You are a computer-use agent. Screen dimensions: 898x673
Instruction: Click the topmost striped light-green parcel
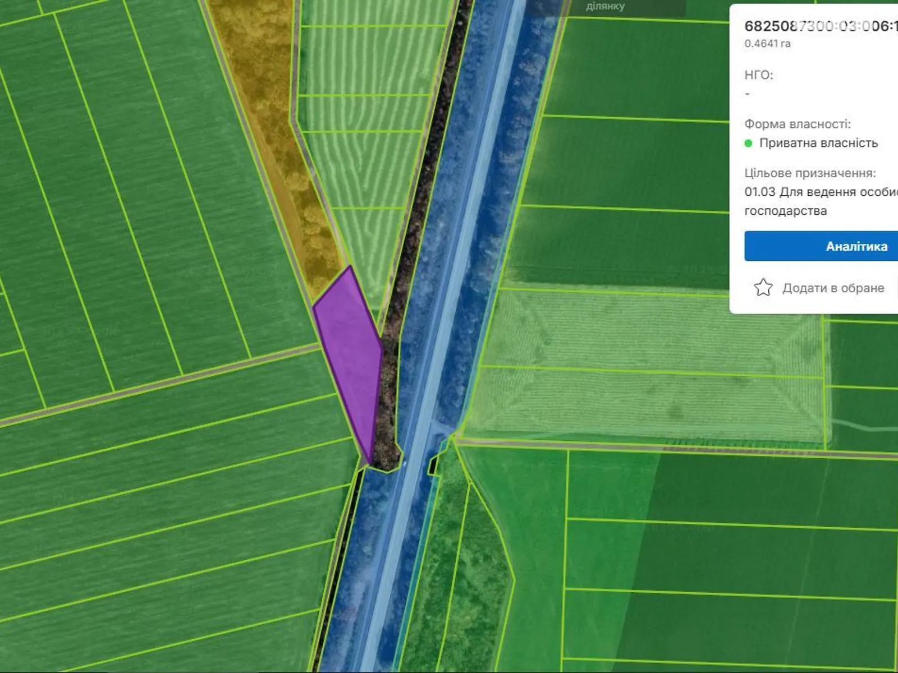pos(376,12)
